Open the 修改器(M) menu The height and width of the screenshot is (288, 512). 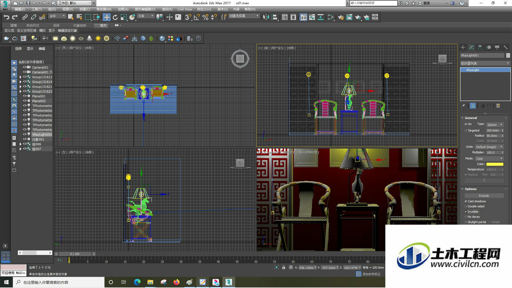click(x=104, y=9)
